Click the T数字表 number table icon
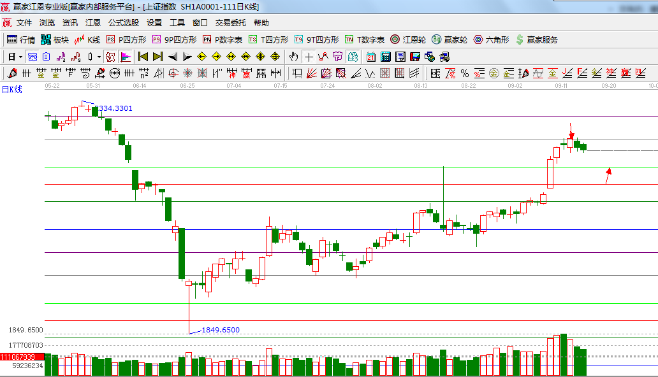 point(365,39)
